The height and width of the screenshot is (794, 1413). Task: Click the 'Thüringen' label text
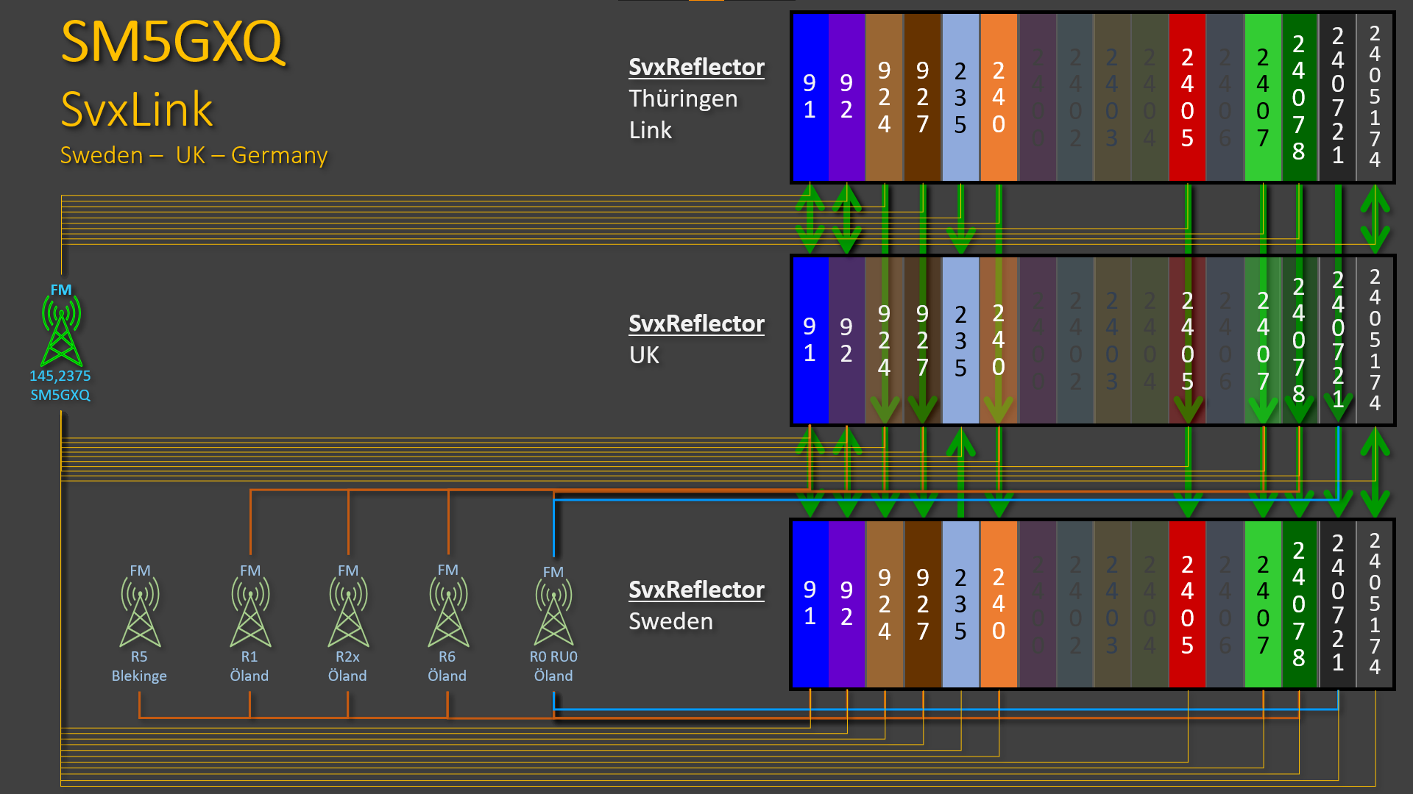pos(683,99)
